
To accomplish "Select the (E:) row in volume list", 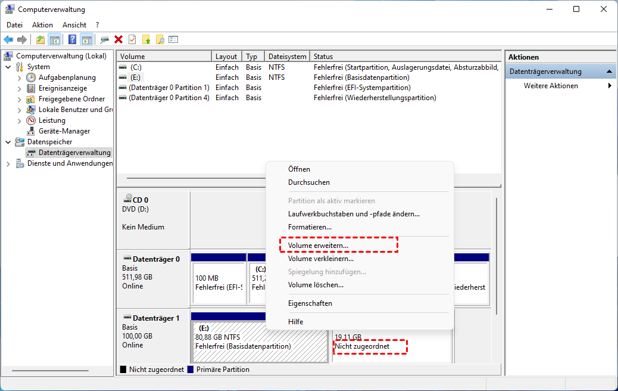I will [308, 77].
